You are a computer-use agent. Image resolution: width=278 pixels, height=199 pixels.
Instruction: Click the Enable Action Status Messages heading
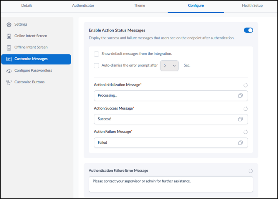click(x=117, y=30)
